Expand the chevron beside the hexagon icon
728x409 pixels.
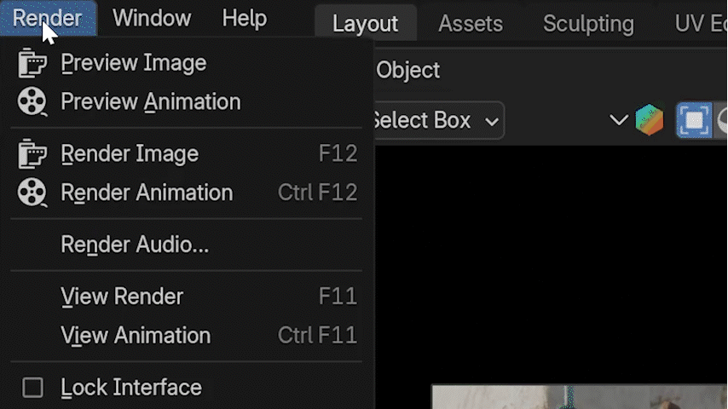pyautogui.click(x=619, y=120)
